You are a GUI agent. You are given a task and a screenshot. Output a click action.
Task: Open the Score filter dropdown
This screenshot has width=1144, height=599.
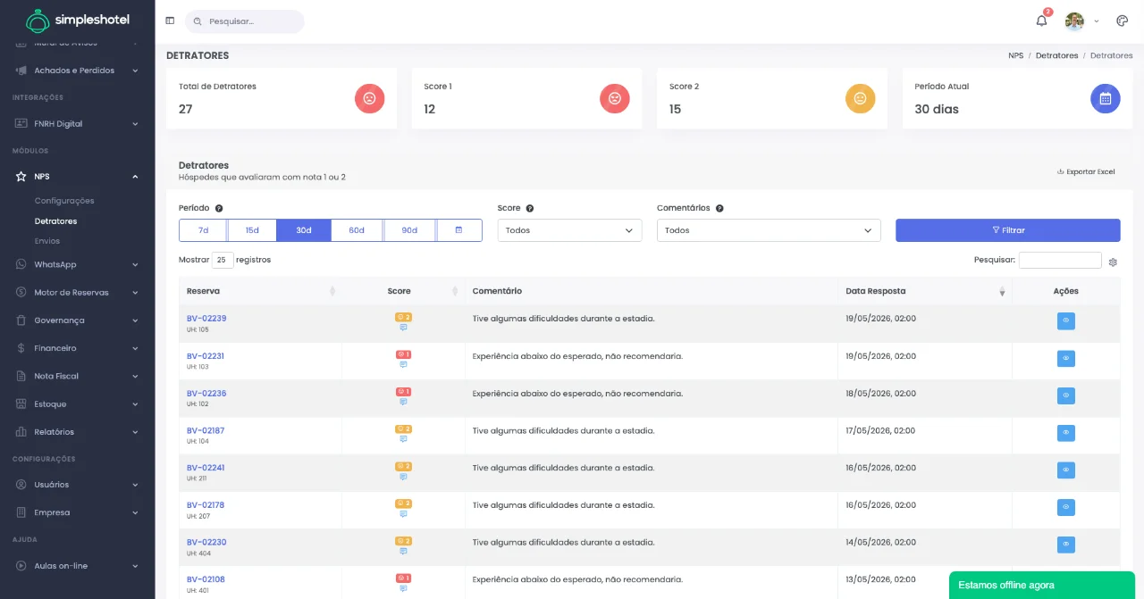569,230
